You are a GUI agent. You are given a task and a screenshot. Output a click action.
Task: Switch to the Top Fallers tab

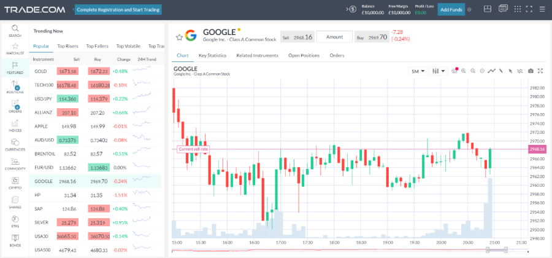(x=97, y=46)
